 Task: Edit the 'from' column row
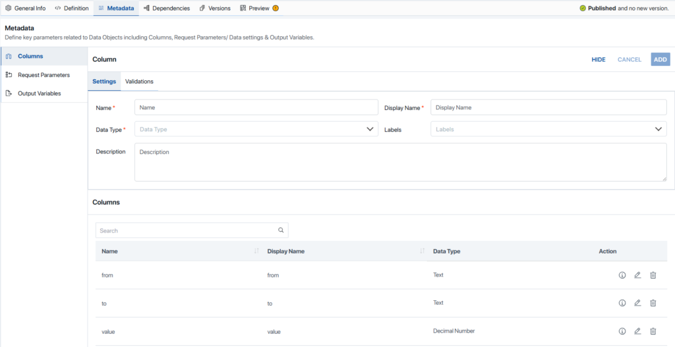coord(637,275)
